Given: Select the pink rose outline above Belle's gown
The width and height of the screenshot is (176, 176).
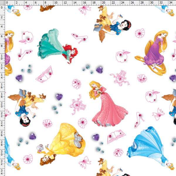Looking at the screenshot, I should (83, 121).
